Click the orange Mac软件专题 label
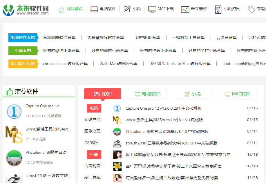 click(x=23, y=64)
